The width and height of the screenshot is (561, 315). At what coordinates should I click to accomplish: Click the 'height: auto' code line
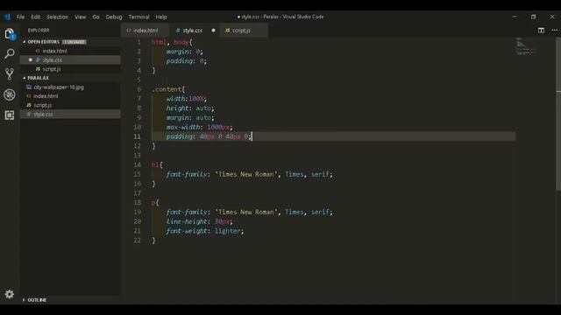pos(190,108)
